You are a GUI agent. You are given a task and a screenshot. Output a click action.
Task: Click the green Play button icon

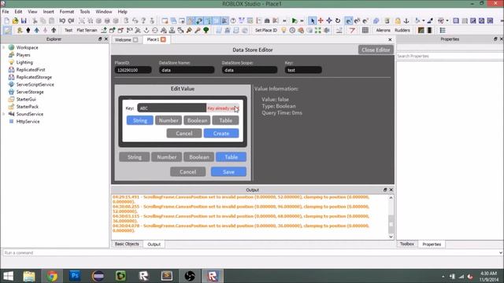(294, 21)
